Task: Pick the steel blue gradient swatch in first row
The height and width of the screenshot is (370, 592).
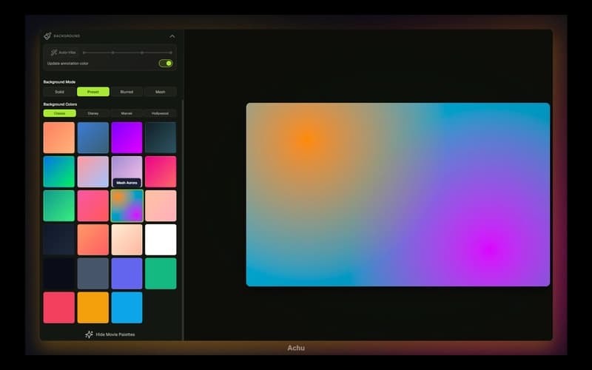Action: [x=93, y=138]
